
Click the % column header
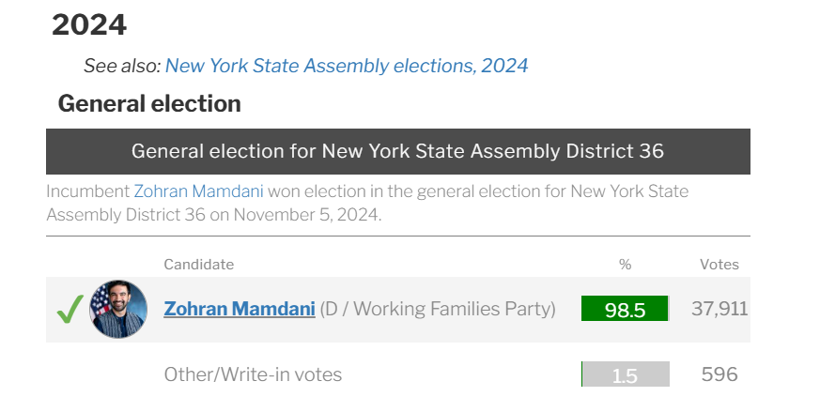point(625,265)
